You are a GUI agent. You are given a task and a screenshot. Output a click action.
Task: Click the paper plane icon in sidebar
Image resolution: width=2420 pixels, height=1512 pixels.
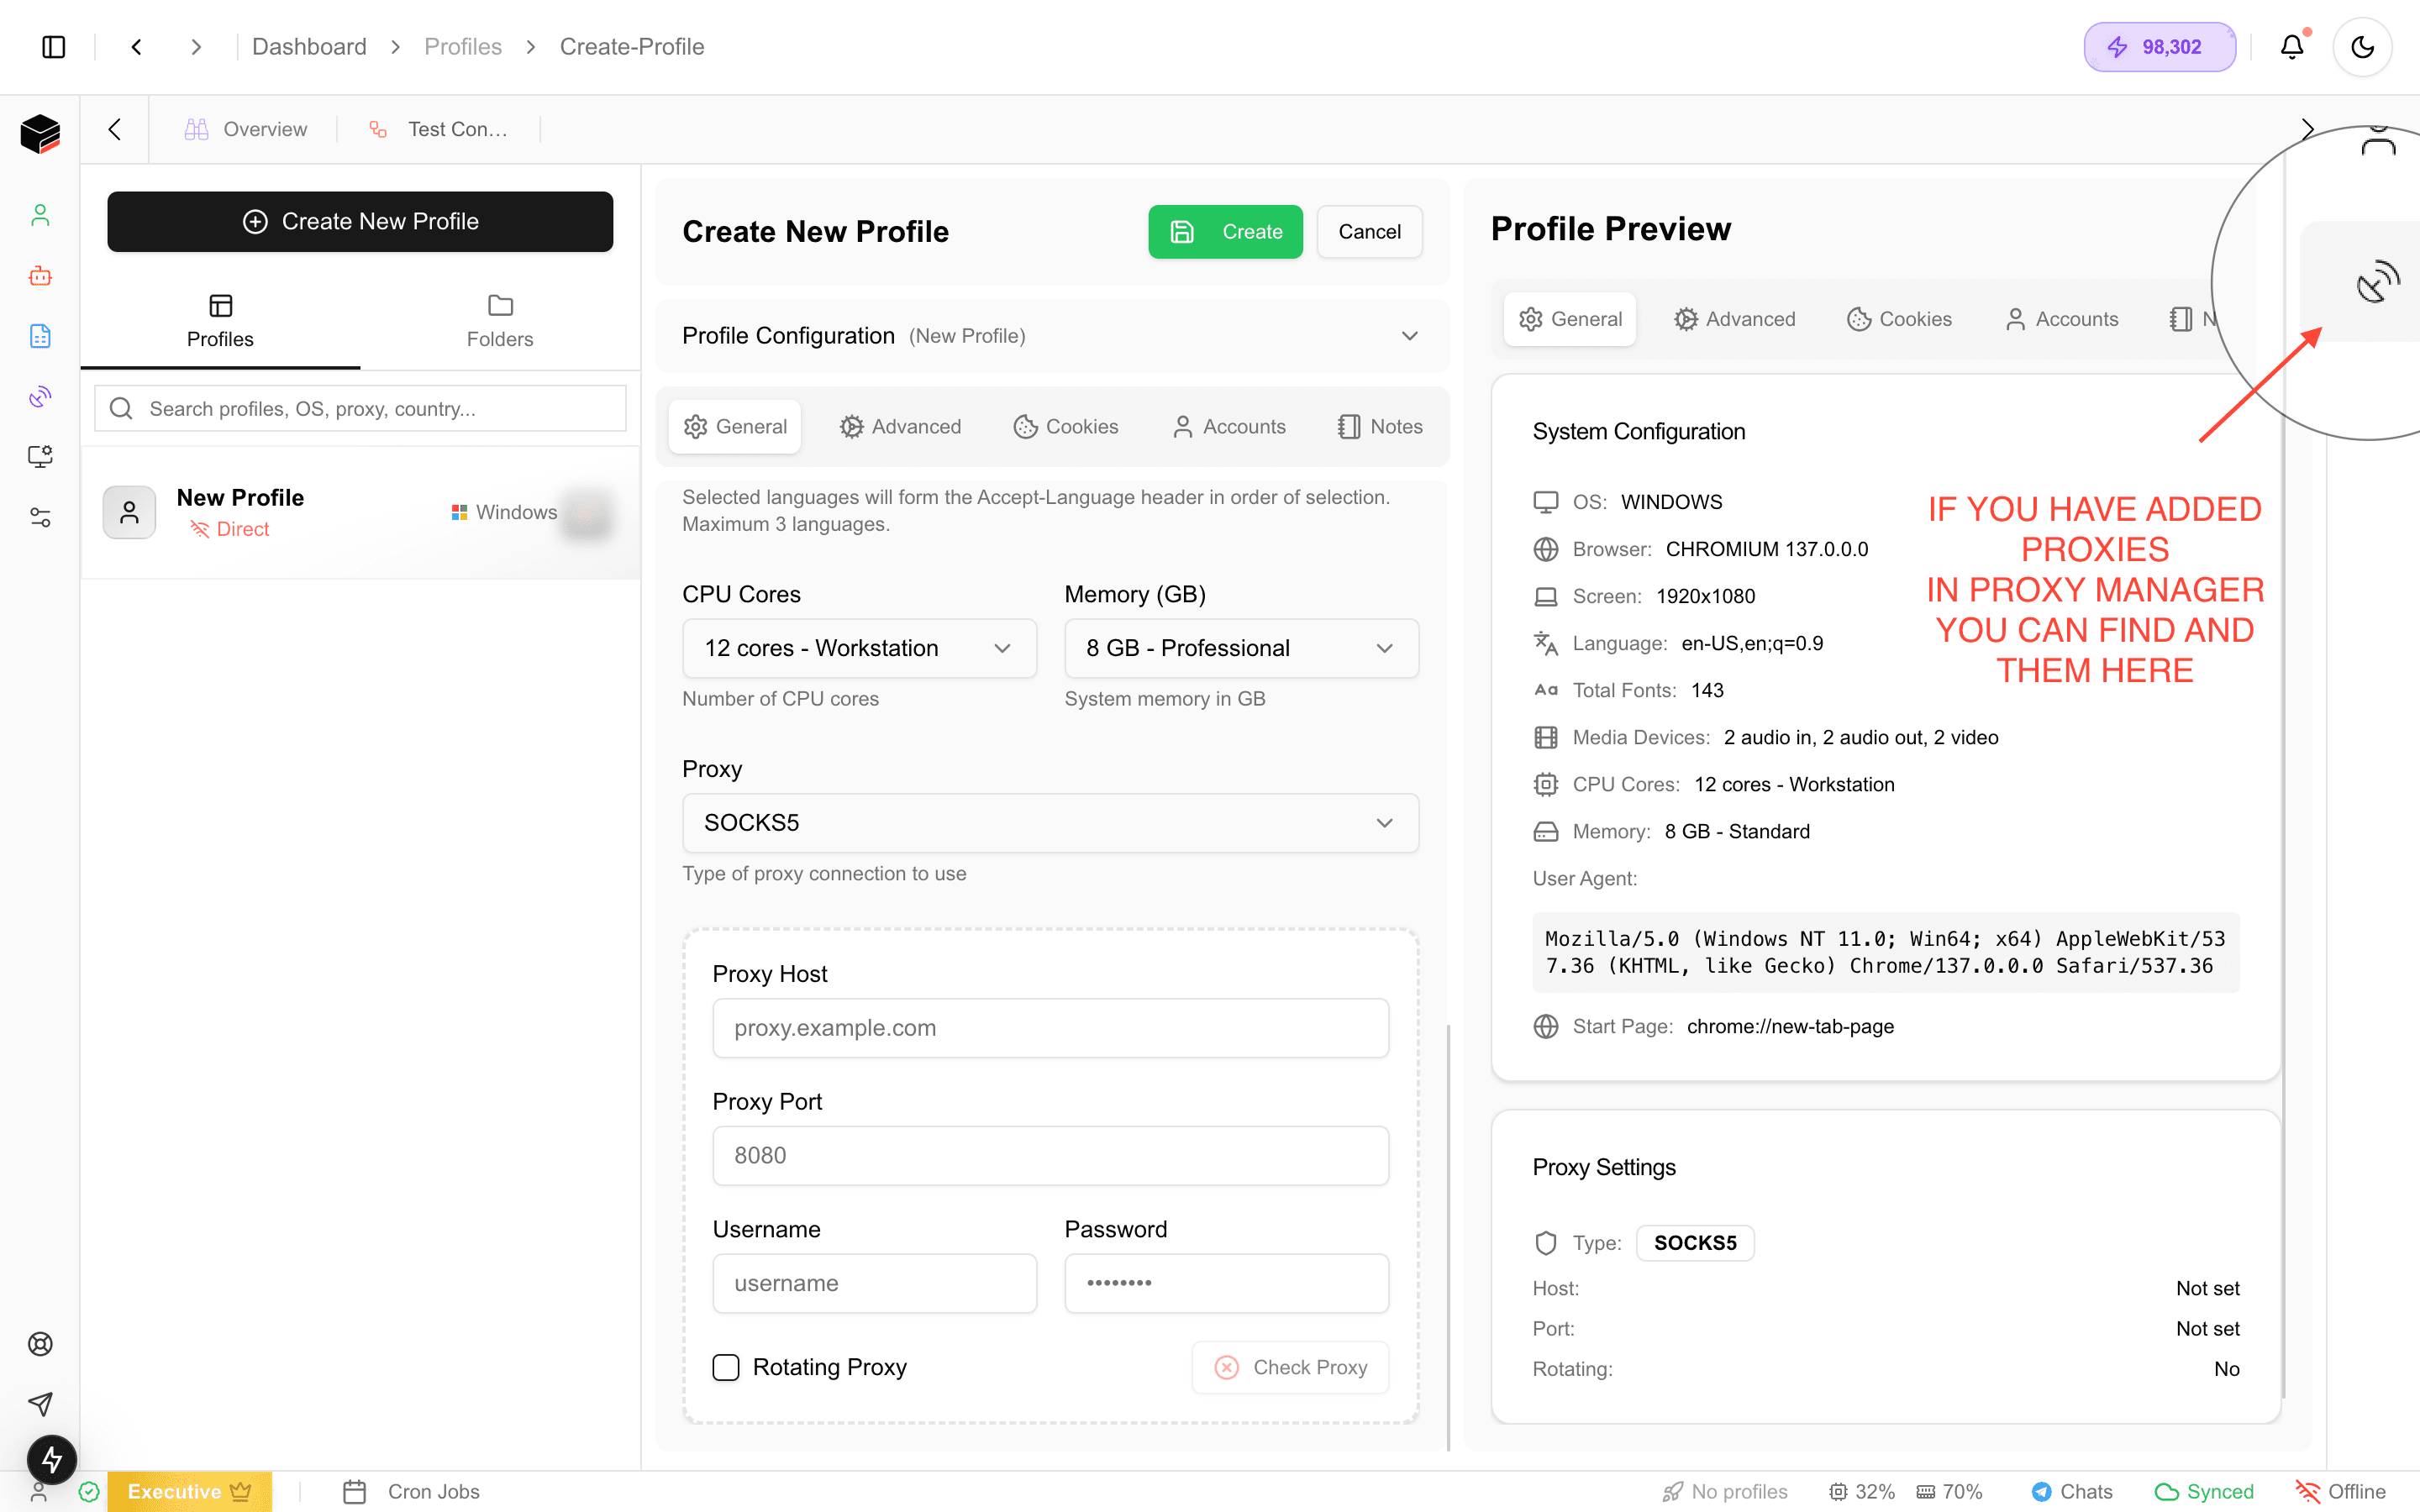tap(40, 1404)
